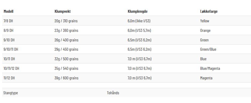Select the 10/11 DH model cell
The width and height of the screenshot is (251, 103).
tap(9, 59)
